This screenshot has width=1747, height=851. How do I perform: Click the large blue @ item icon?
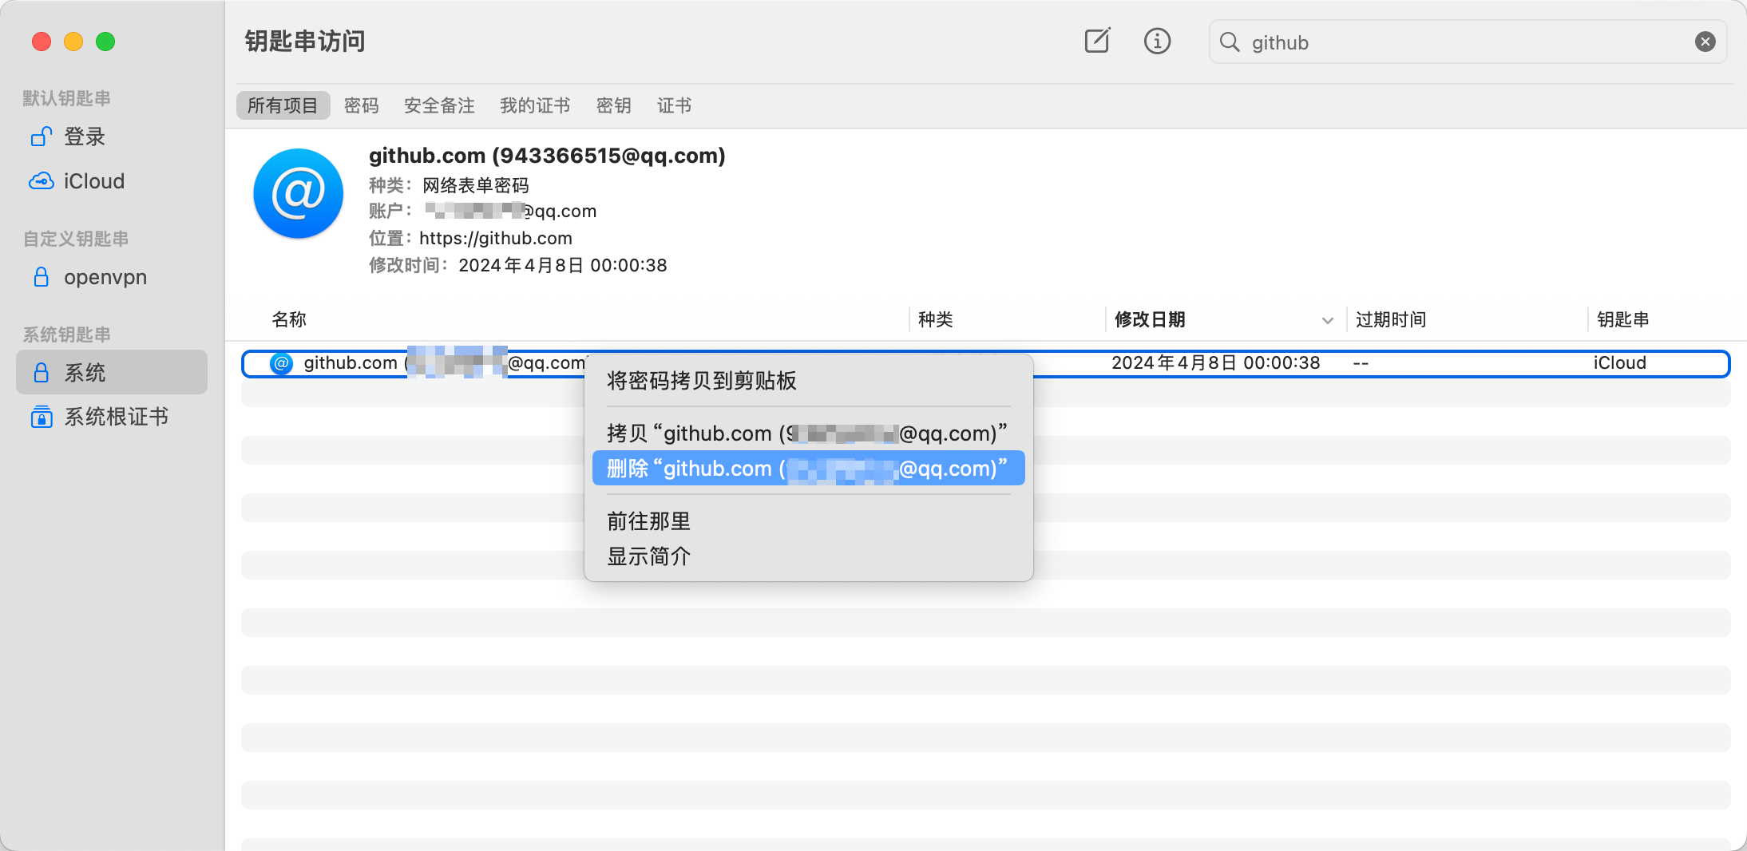(299, 193)
